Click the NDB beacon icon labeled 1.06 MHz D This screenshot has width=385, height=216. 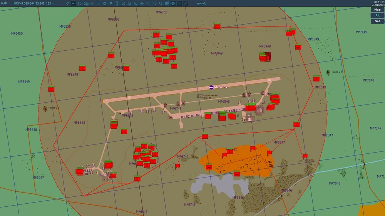tap(45, 108)
